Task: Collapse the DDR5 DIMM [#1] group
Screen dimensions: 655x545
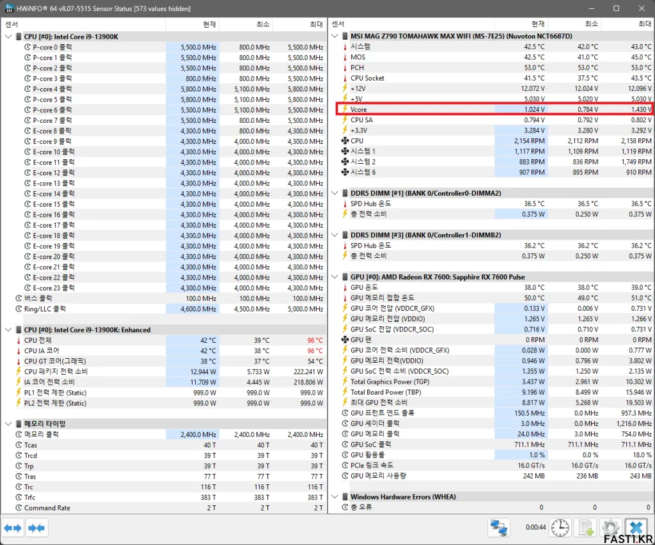Action: [334, 193]
